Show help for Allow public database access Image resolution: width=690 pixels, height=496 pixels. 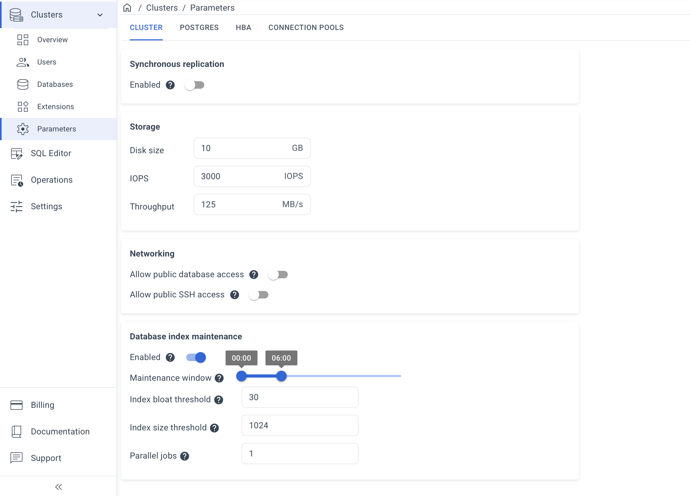pyautogui.click(x=254, y=275)
